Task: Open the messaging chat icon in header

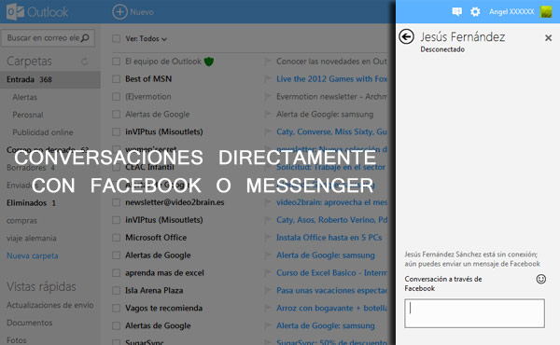Action: (456, 11)
